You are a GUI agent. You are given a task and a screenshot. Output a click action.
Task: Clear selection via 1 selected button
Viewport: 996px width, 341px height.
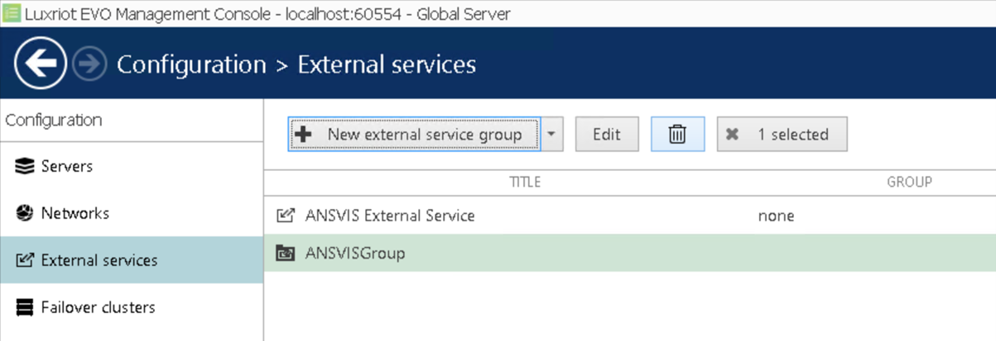[x=782, y=134]
